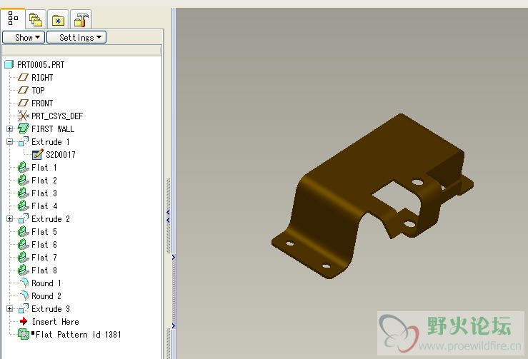
Task: Click the Flat Pattern id 1381 icon
Action: click(24, 334)
